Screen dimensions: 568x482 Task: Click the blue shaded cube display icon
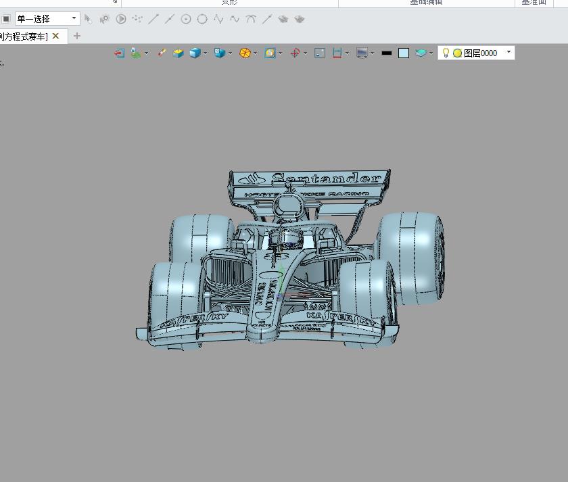tap(194, 53)
